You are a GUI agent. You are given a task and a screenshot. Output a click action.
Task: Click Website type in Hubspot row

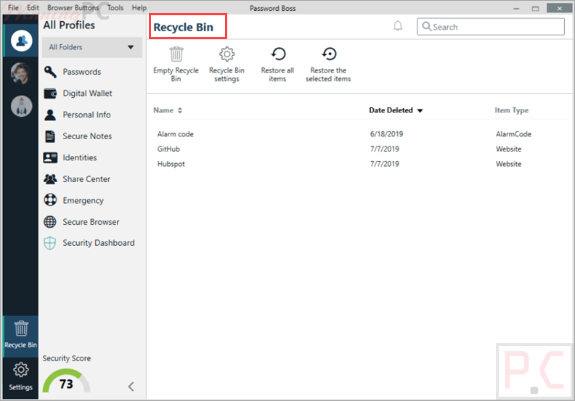509,164
